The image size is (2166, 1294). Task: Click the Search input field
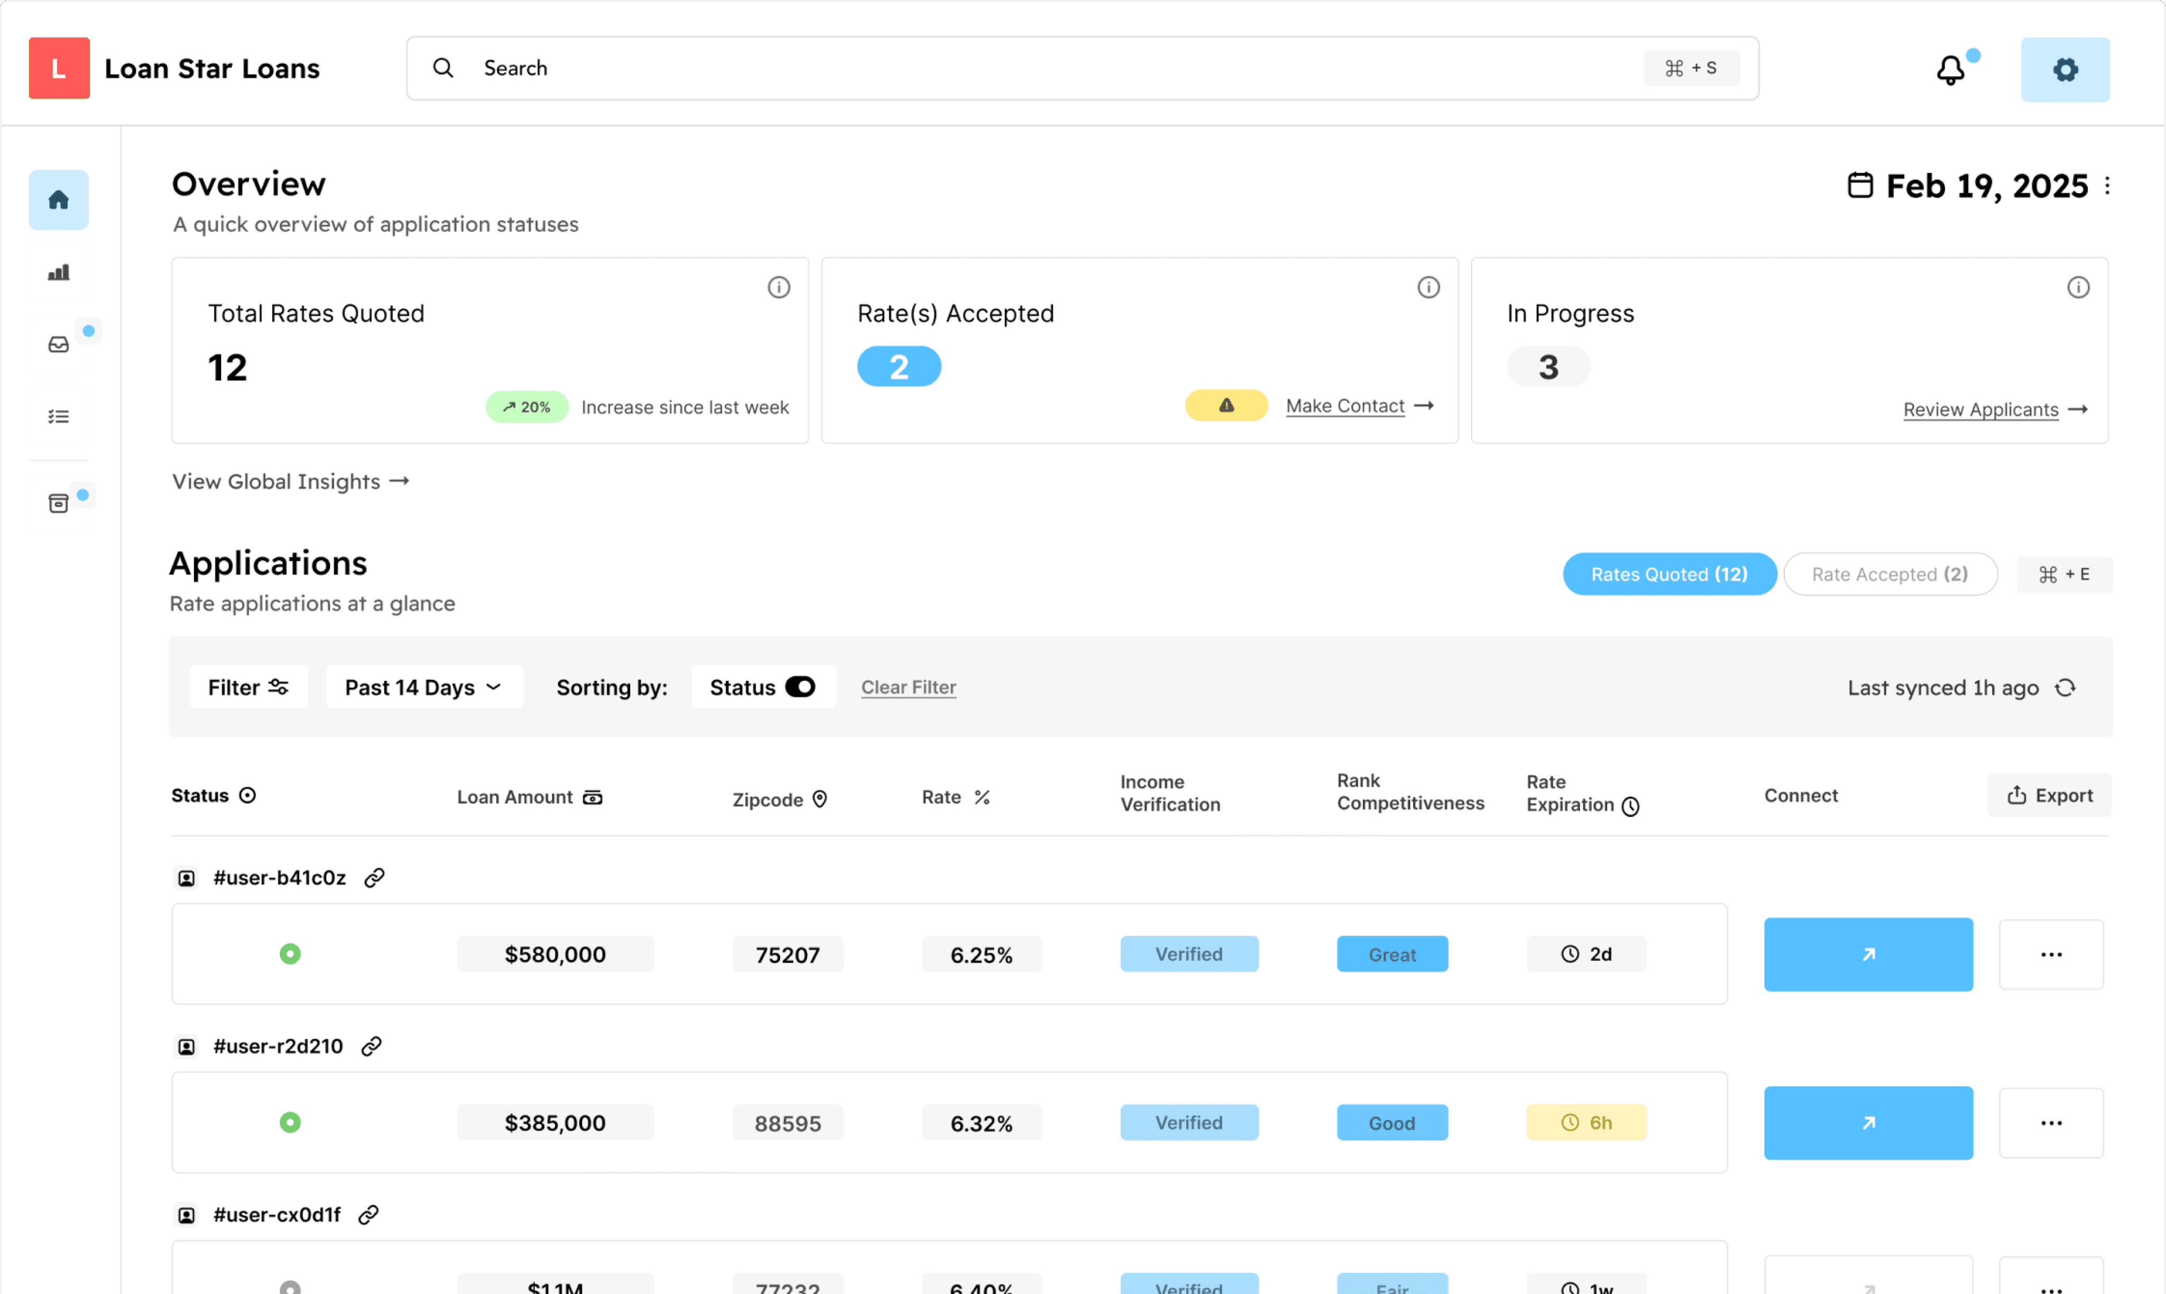point(1082,68)
